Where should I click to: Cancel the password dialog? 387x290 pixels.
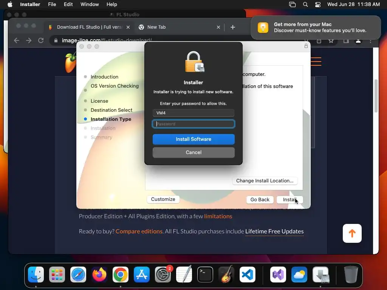point(193,153)
